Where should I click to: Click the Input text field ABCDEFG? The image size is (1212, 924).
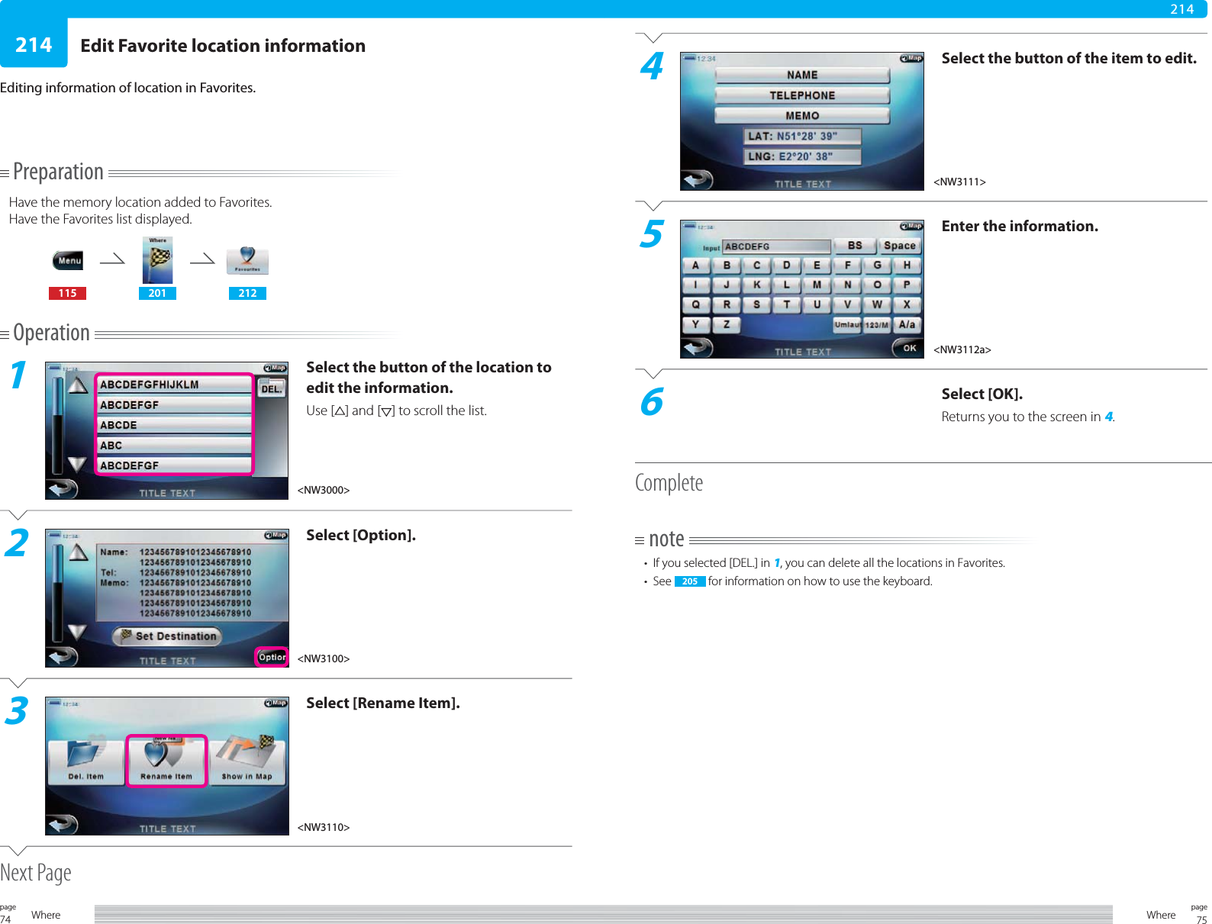tap(776, 246)
